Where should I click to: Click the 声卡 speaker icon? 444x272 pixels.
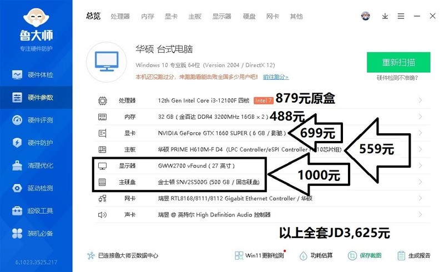point(102,215)
